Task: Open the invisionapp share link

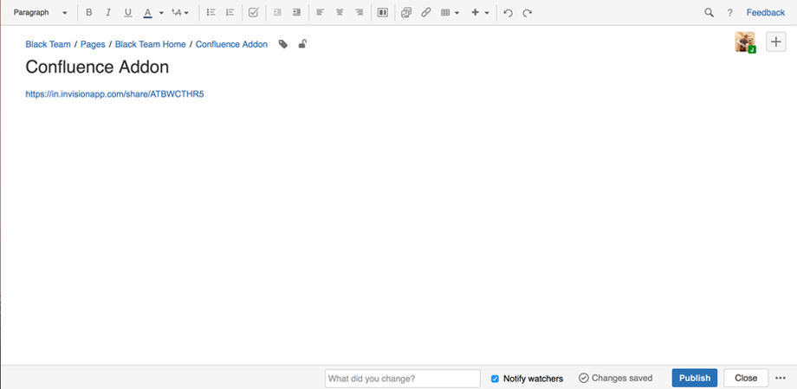Action: coord(114,94)
